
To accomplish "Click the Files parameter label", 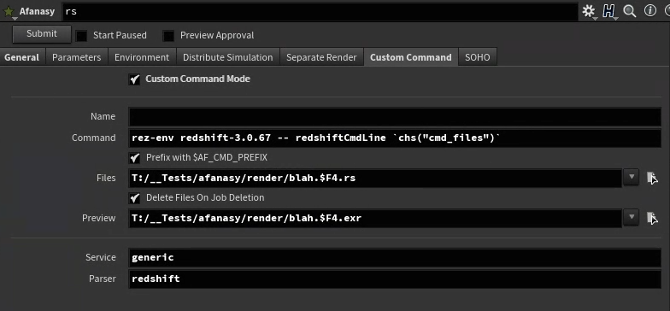I will coord(106,178).
